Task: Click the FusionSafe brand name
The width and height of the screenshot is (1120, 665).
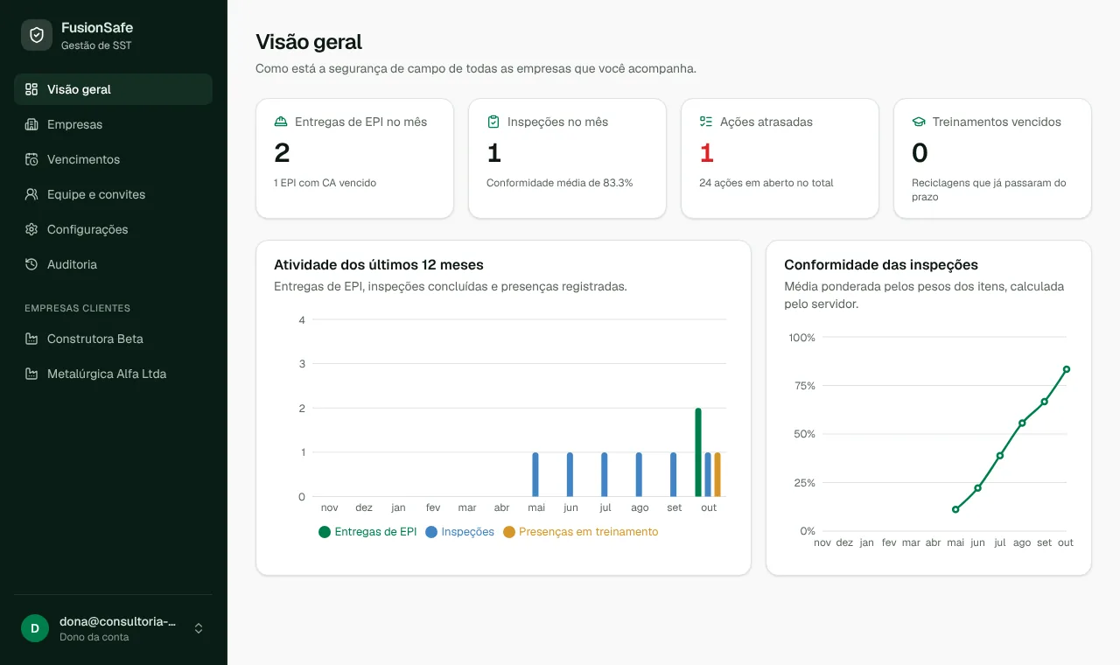Action: pos(97,28)
